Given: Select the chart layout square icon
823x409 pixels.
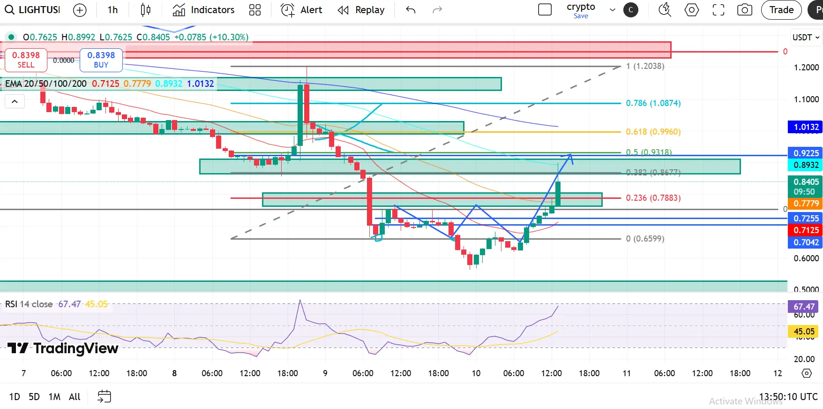Looking at the screenshot, I should coord(545,10).
